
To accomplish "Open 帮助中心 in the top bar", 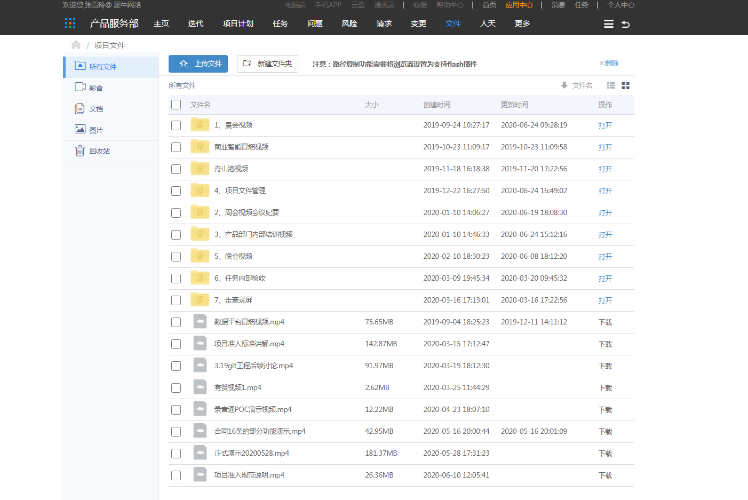I will click(x=450, y=5).
